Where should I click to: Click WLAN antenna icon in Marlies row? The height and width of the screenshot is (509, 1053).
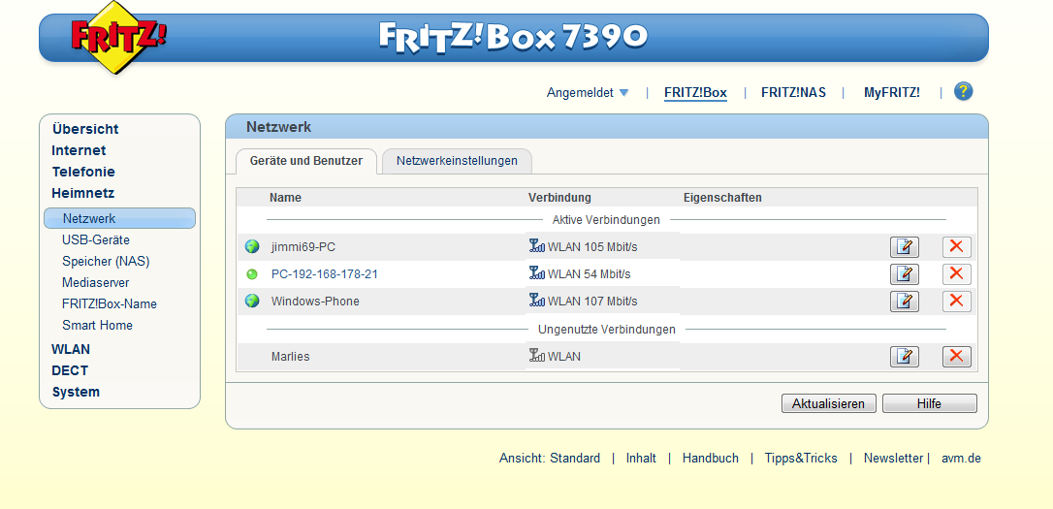click(536, 356)
